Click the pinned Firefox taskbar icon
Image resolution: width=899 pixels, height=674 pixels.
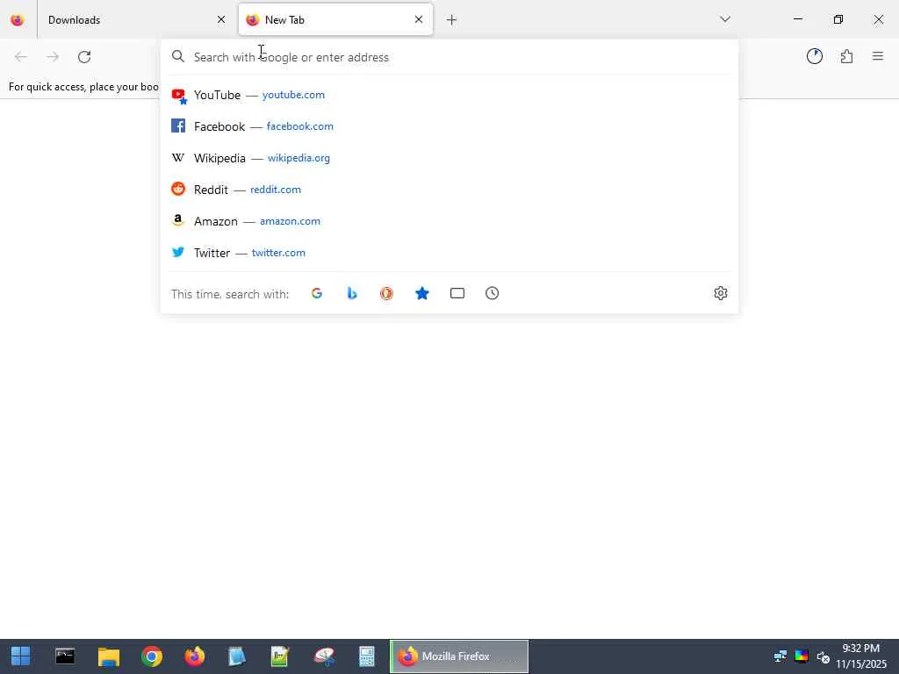coord(195,656)
